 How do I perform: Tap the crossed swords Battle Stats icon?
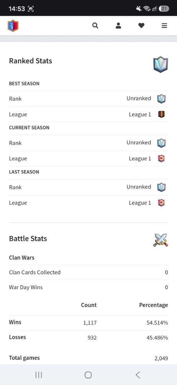[160, 240]
